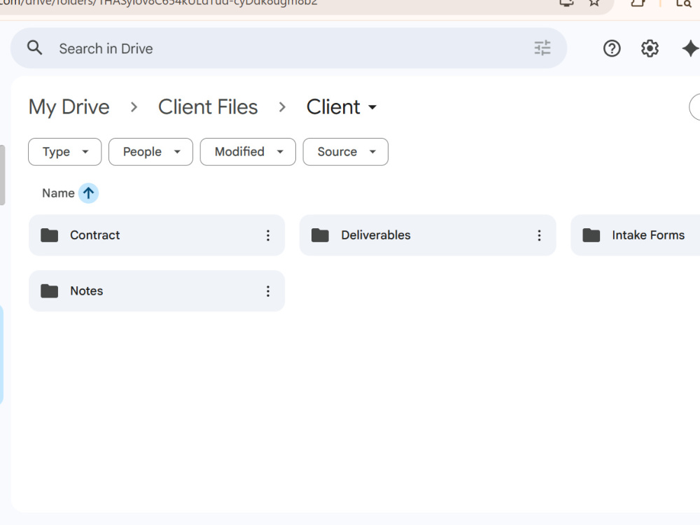Click the search magnifier icon
The height and width of the screenshot is (525, 700).
tap(35, 48)
